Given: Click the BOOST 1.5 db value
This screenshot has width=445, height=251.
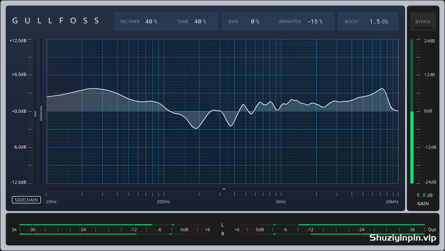Looking at the screenshot, I should (379, 22).
